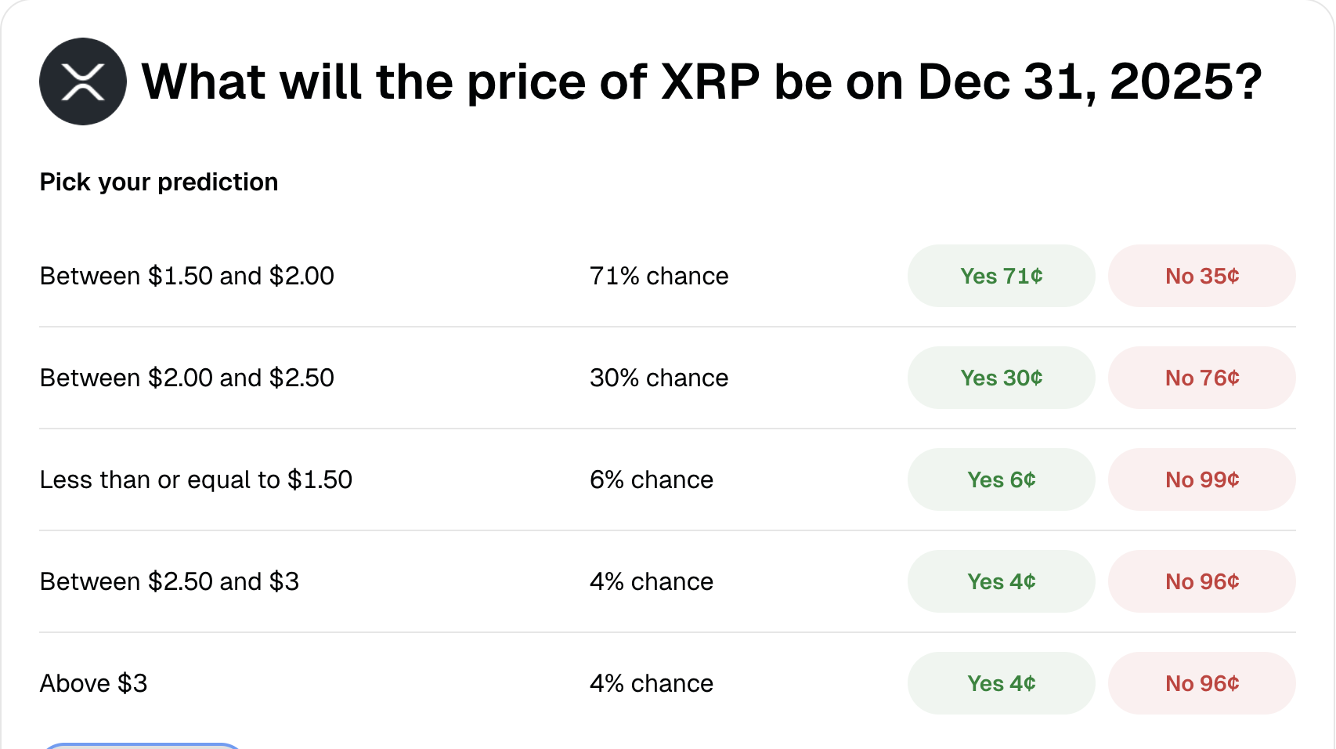Click the highlighted button at bottom left
Viewport: 1336px width, 749px height.
coord(141,746)
